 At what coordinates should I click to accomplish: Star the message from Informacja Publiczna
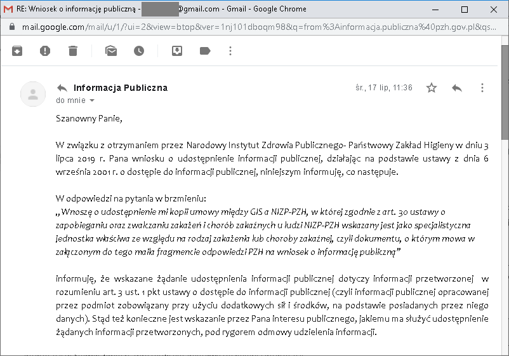432,88
